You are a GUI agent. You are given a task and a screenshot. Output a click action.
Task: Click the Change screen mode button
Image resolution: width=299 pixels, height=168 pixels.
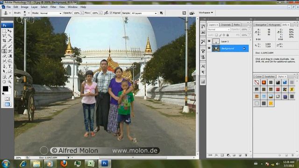click(x=7, y=105)
